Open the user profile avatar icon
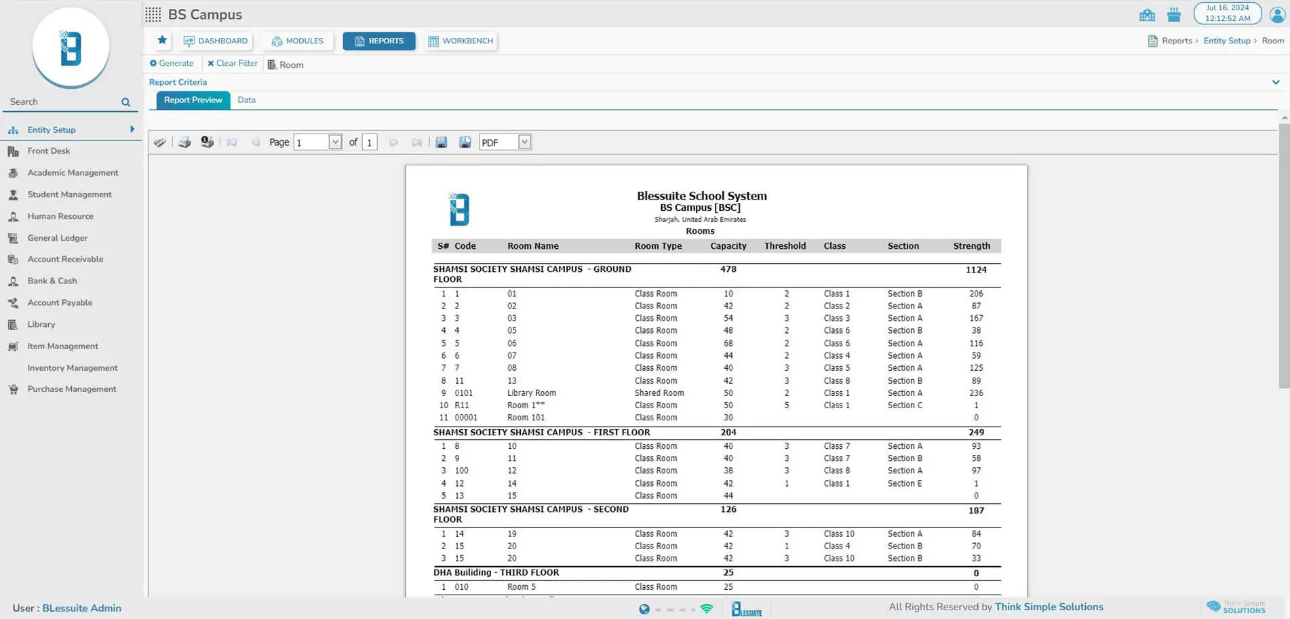Screen dimensions: 1290x619 point(1276,14)
